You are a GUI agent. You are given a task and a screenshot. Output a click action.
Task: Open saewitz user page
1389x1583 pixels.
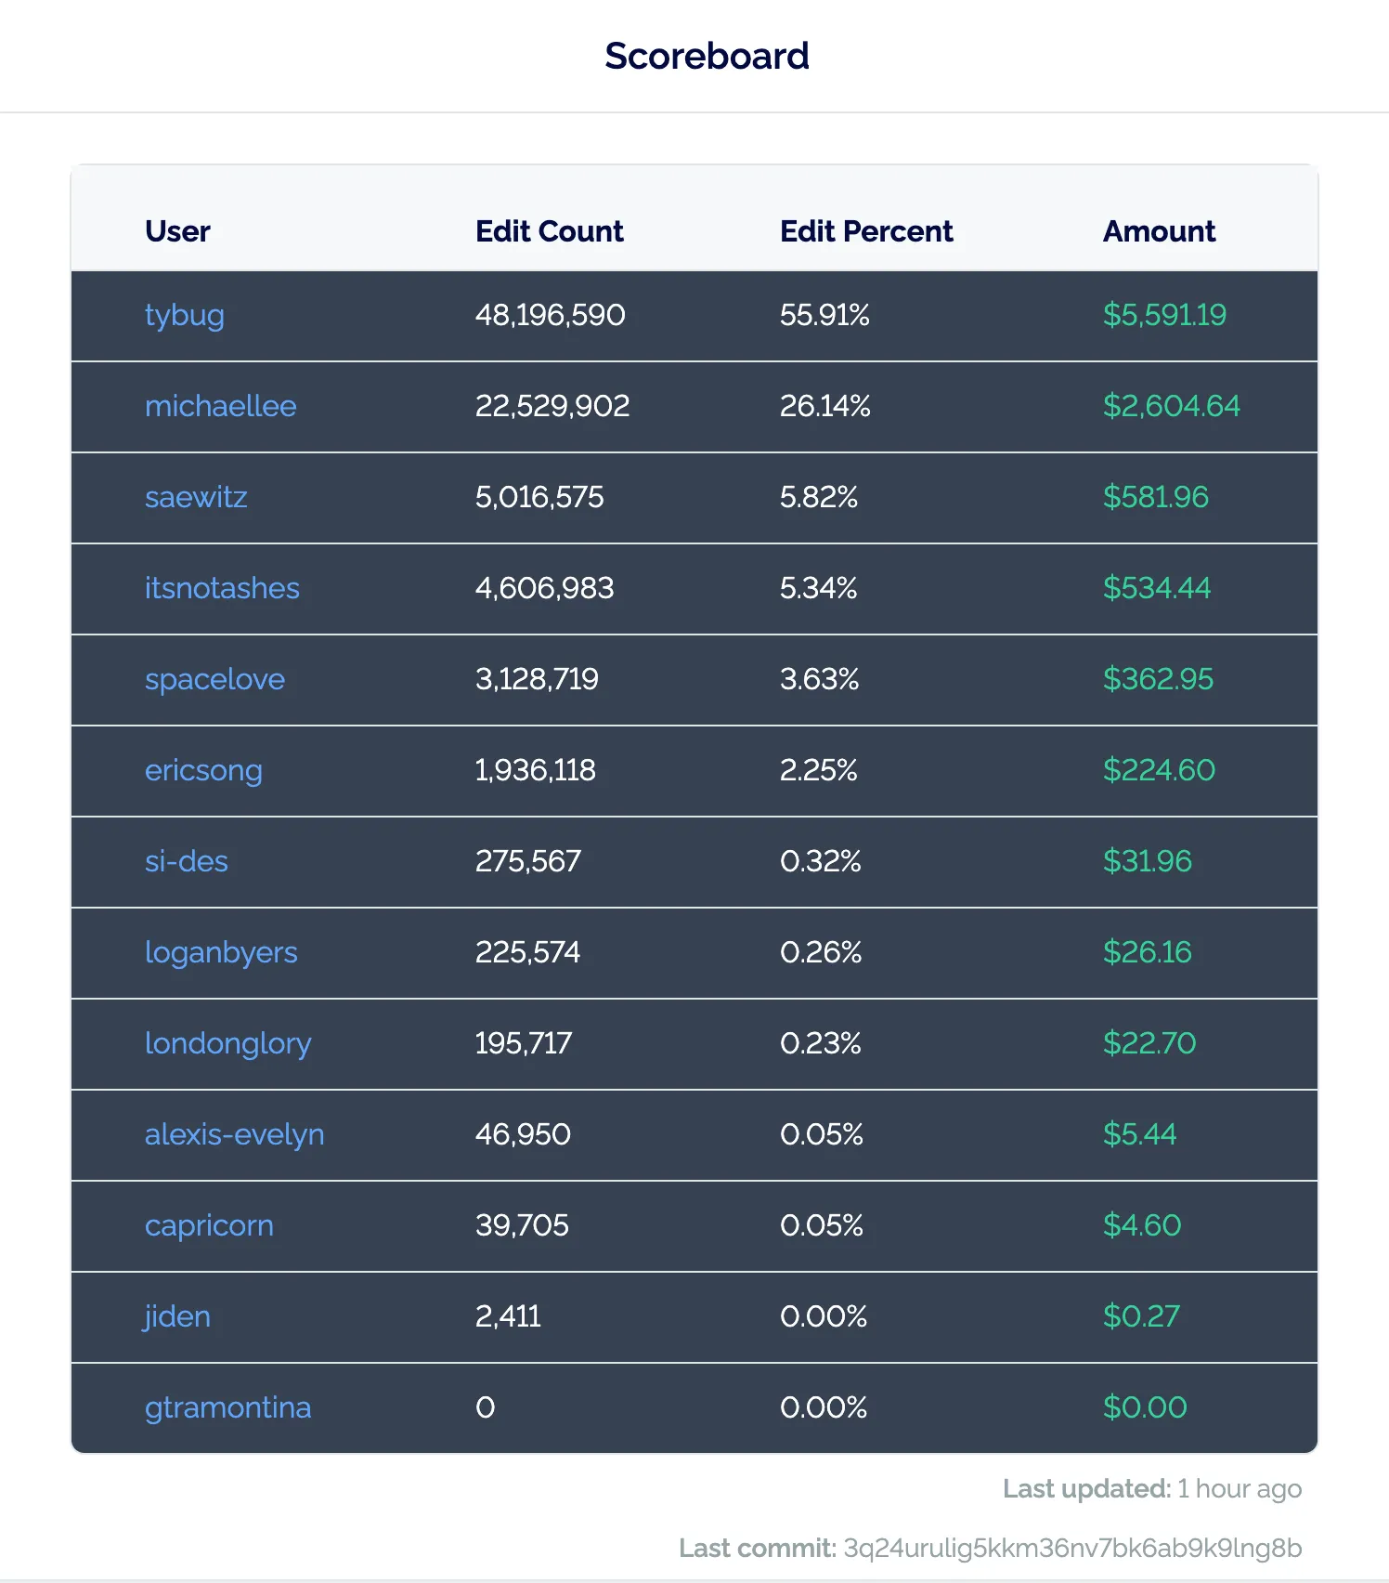pyautogui.click(x=196, y=497)
